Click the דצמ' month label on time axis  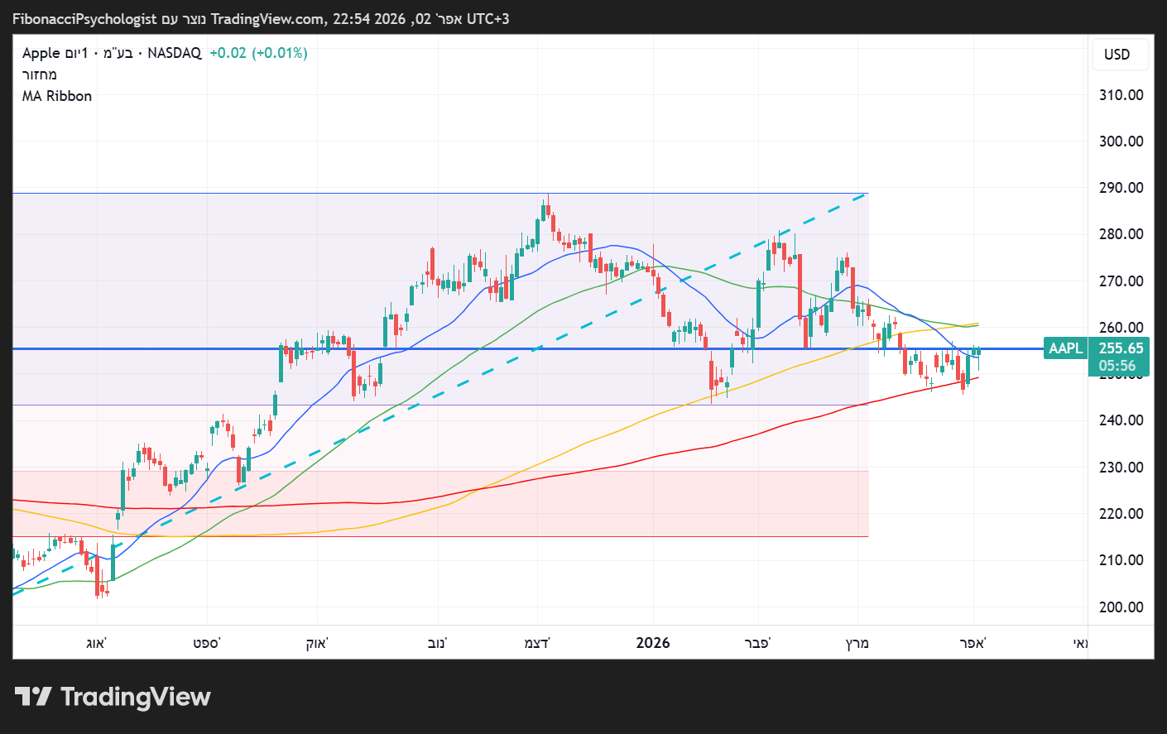[x=537, y=643]
